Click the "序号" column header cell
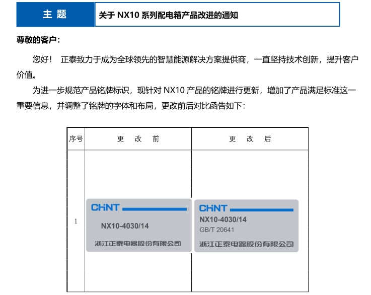The width and height of the screenshot is (371, 295). coord(76,139)
